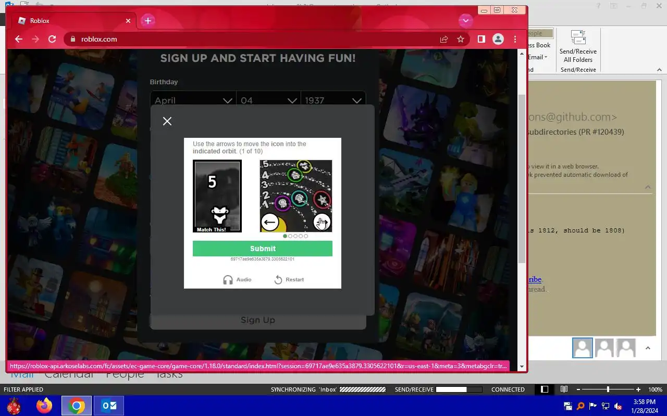Close the captcha dialog with the X
Image resolution: width=667 pixels, height=416 pixels.
point(167,121)
